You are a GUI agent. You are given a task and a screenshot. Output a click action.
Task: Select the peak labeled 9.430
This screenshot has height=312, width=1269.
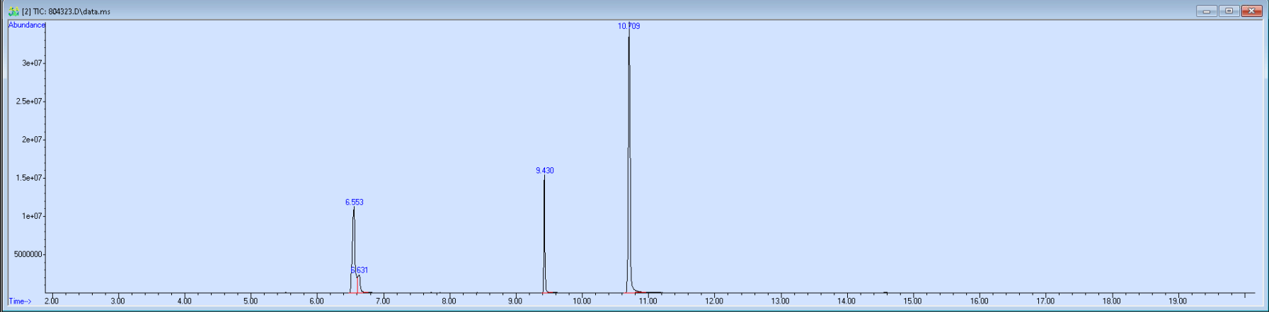(x=544, y=171)
